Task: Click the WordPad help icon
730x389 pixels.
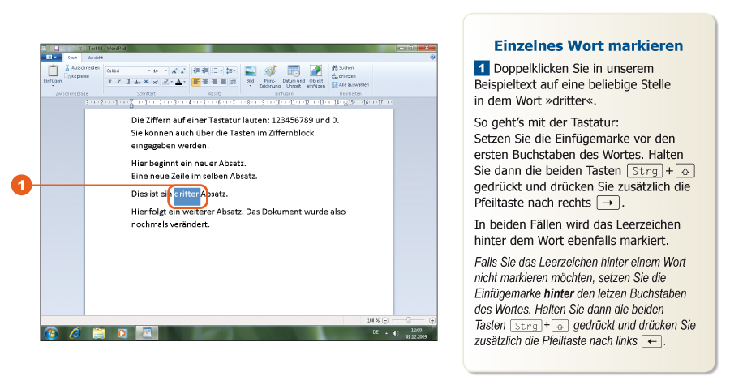Action: [432, 58]
